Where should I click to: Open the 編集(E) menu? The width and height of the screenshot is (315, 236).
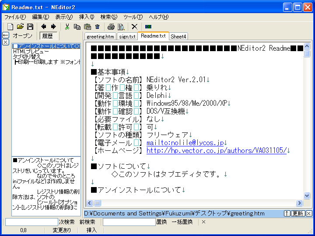pyautogui.click(x=40, y=17)
